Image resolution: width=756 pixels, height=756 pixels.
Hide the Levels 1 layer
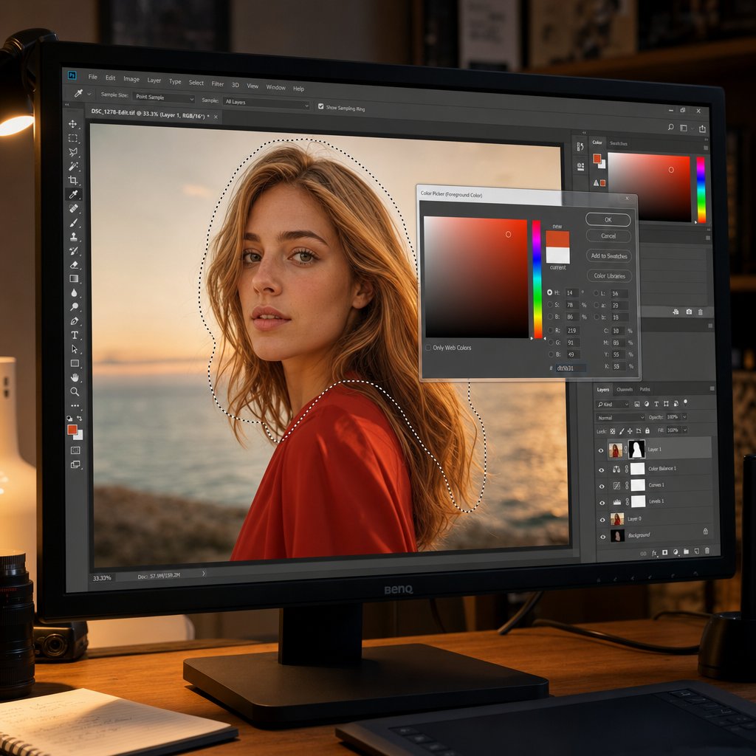(602, 503)
